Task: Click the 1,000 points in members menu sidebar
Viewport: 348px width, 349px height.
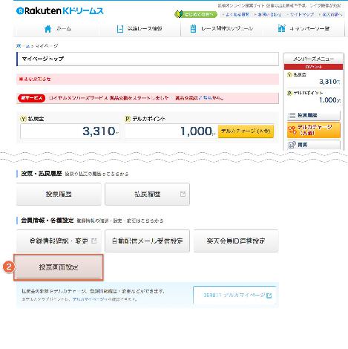Action: [x=328, y=100]
